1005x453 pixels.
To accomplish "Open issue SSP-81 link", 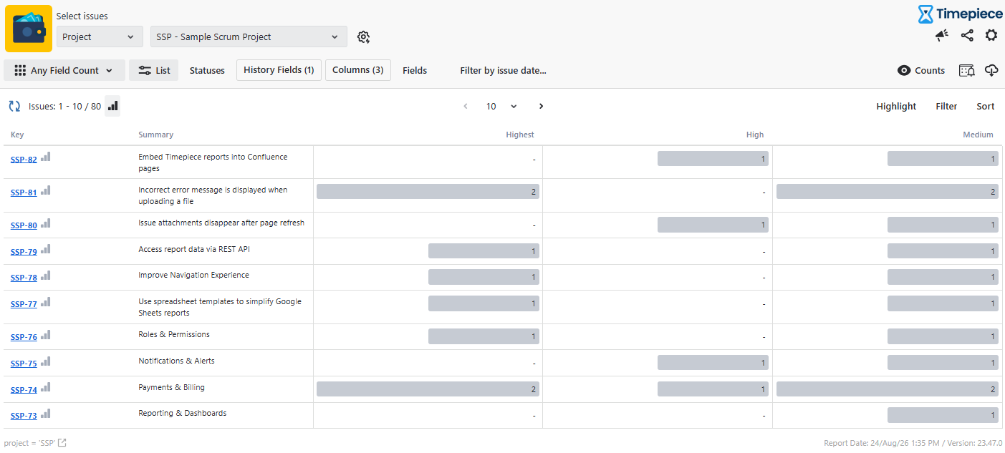I will pos(24,193).
